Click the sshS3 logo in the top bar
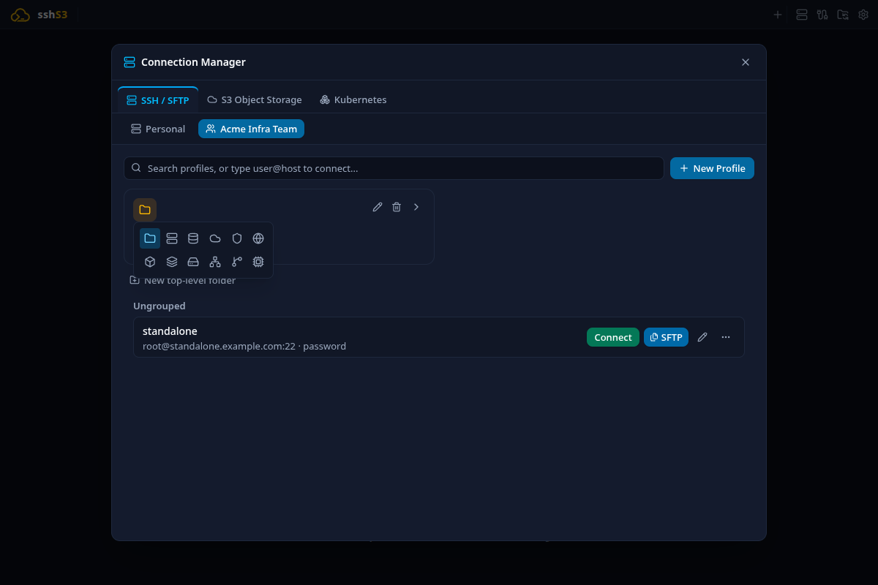878x585 pixels. click(40, 15)
